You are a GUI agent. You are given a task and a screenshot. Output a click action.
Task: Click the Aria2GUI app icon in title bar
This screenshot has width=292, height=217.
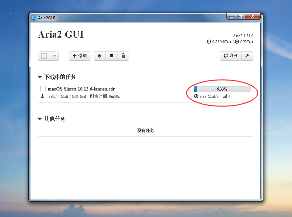click(x=34, y=18)
